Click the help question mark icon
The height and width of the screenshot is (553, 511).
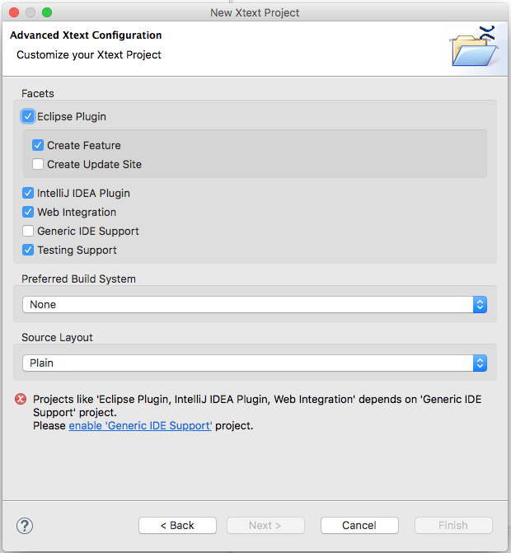pyautogui.click(x=25, y=526)
